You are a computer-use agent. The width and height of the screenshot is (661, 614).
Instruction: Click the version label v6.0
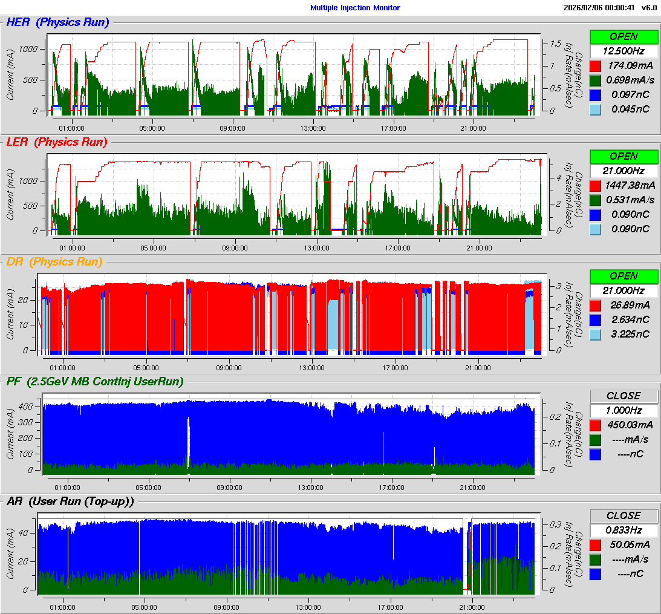click(x=649, y=8)
